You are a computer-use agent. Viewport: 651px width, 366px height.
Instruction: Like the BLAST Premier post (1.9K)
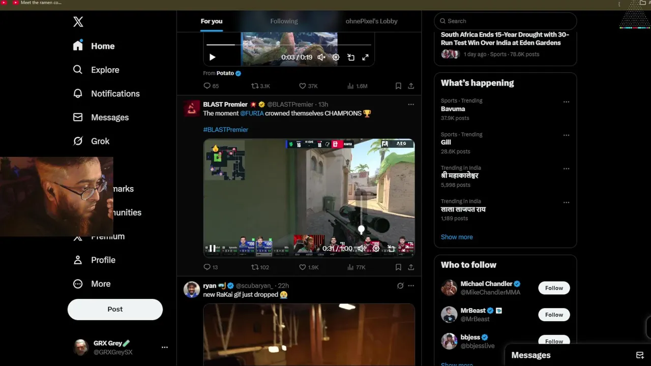(x=308, y=267)
